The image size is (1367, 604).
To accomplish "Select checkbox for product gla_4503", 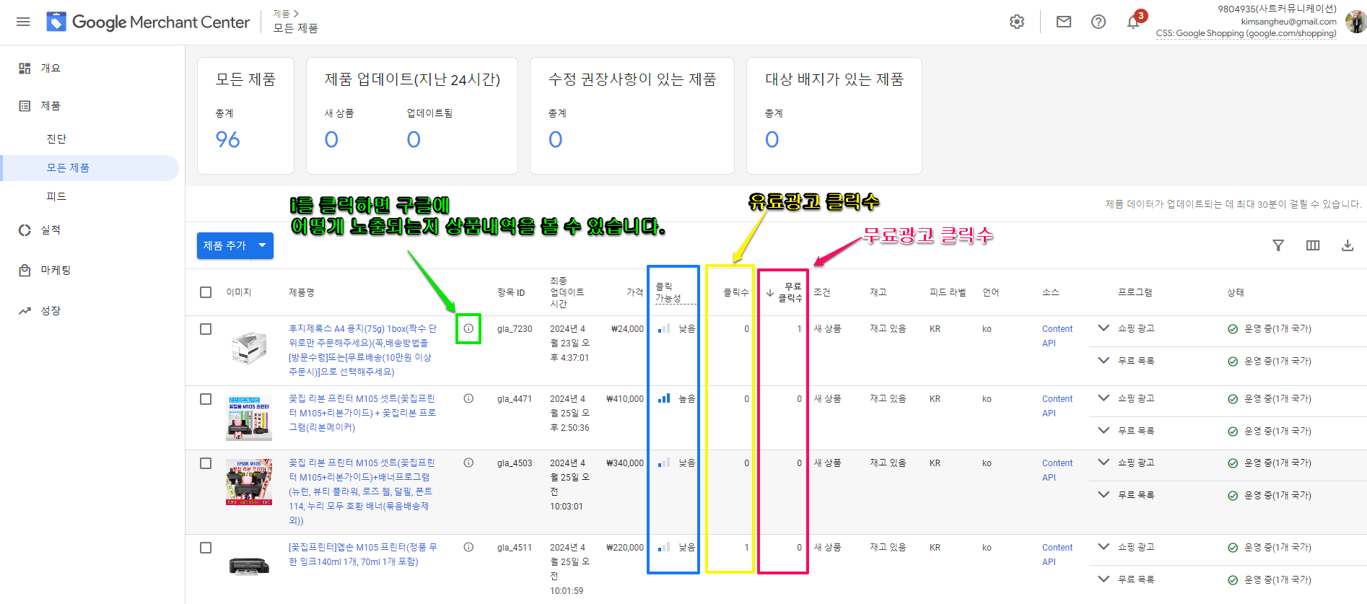I will click(206, 463).
